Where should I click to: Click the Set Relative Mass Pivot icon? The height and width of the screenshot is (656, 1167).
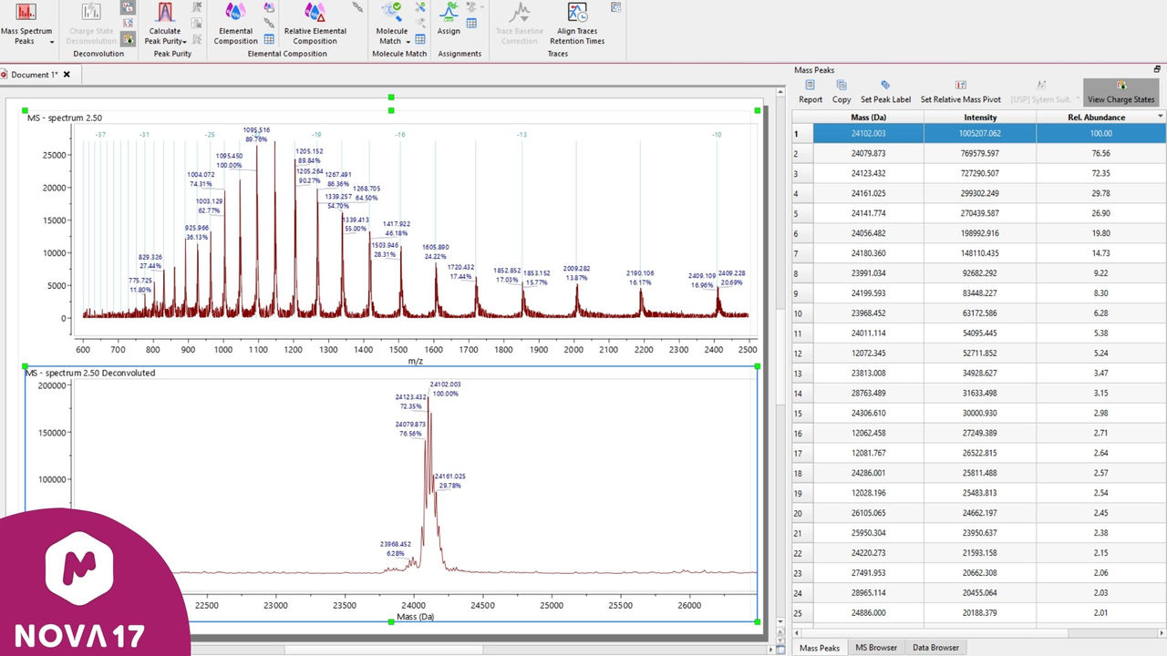pyautogui.click(x=961, y=86)
